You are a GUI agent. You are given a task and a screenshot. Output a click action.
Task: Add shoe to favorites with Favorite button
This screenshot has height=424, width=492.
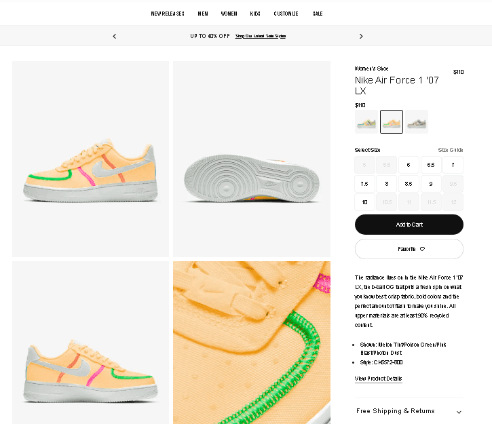pos(409,249)
